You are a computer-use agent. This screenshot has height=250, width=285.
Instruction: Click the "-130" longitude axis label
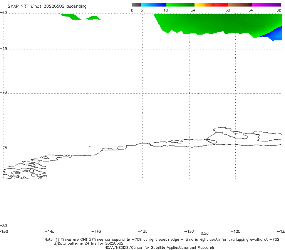(x=189, y=231)
